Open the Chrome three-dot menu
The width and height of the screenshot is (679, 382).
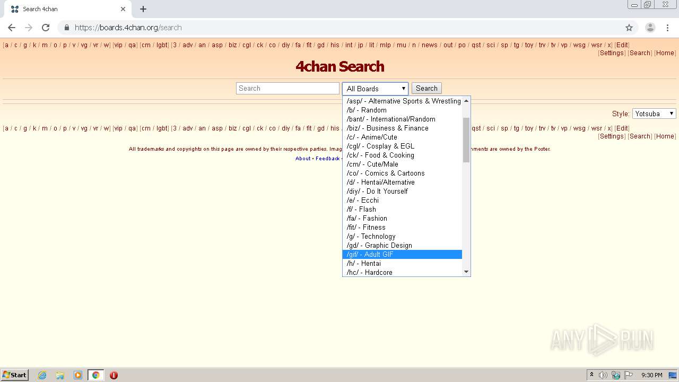click(667, 28)
